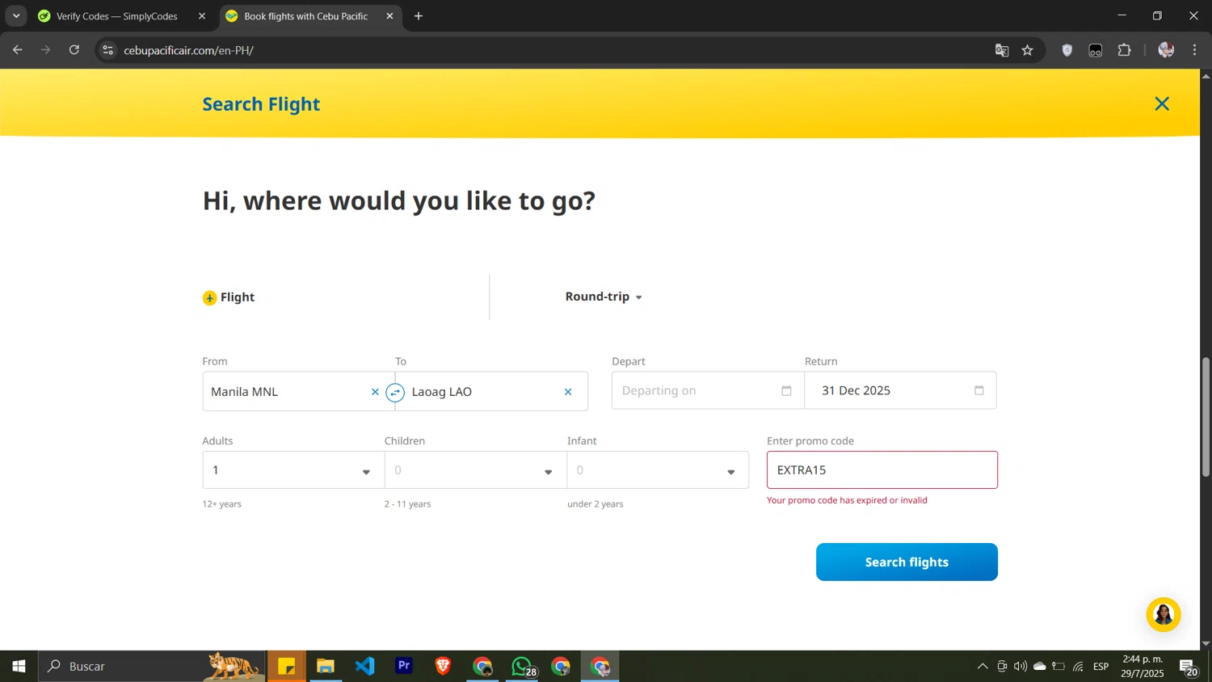Screen dimensions: 1212x682
Task: Open Visual Studio Code from taskbar
Action: pos(365,667)
